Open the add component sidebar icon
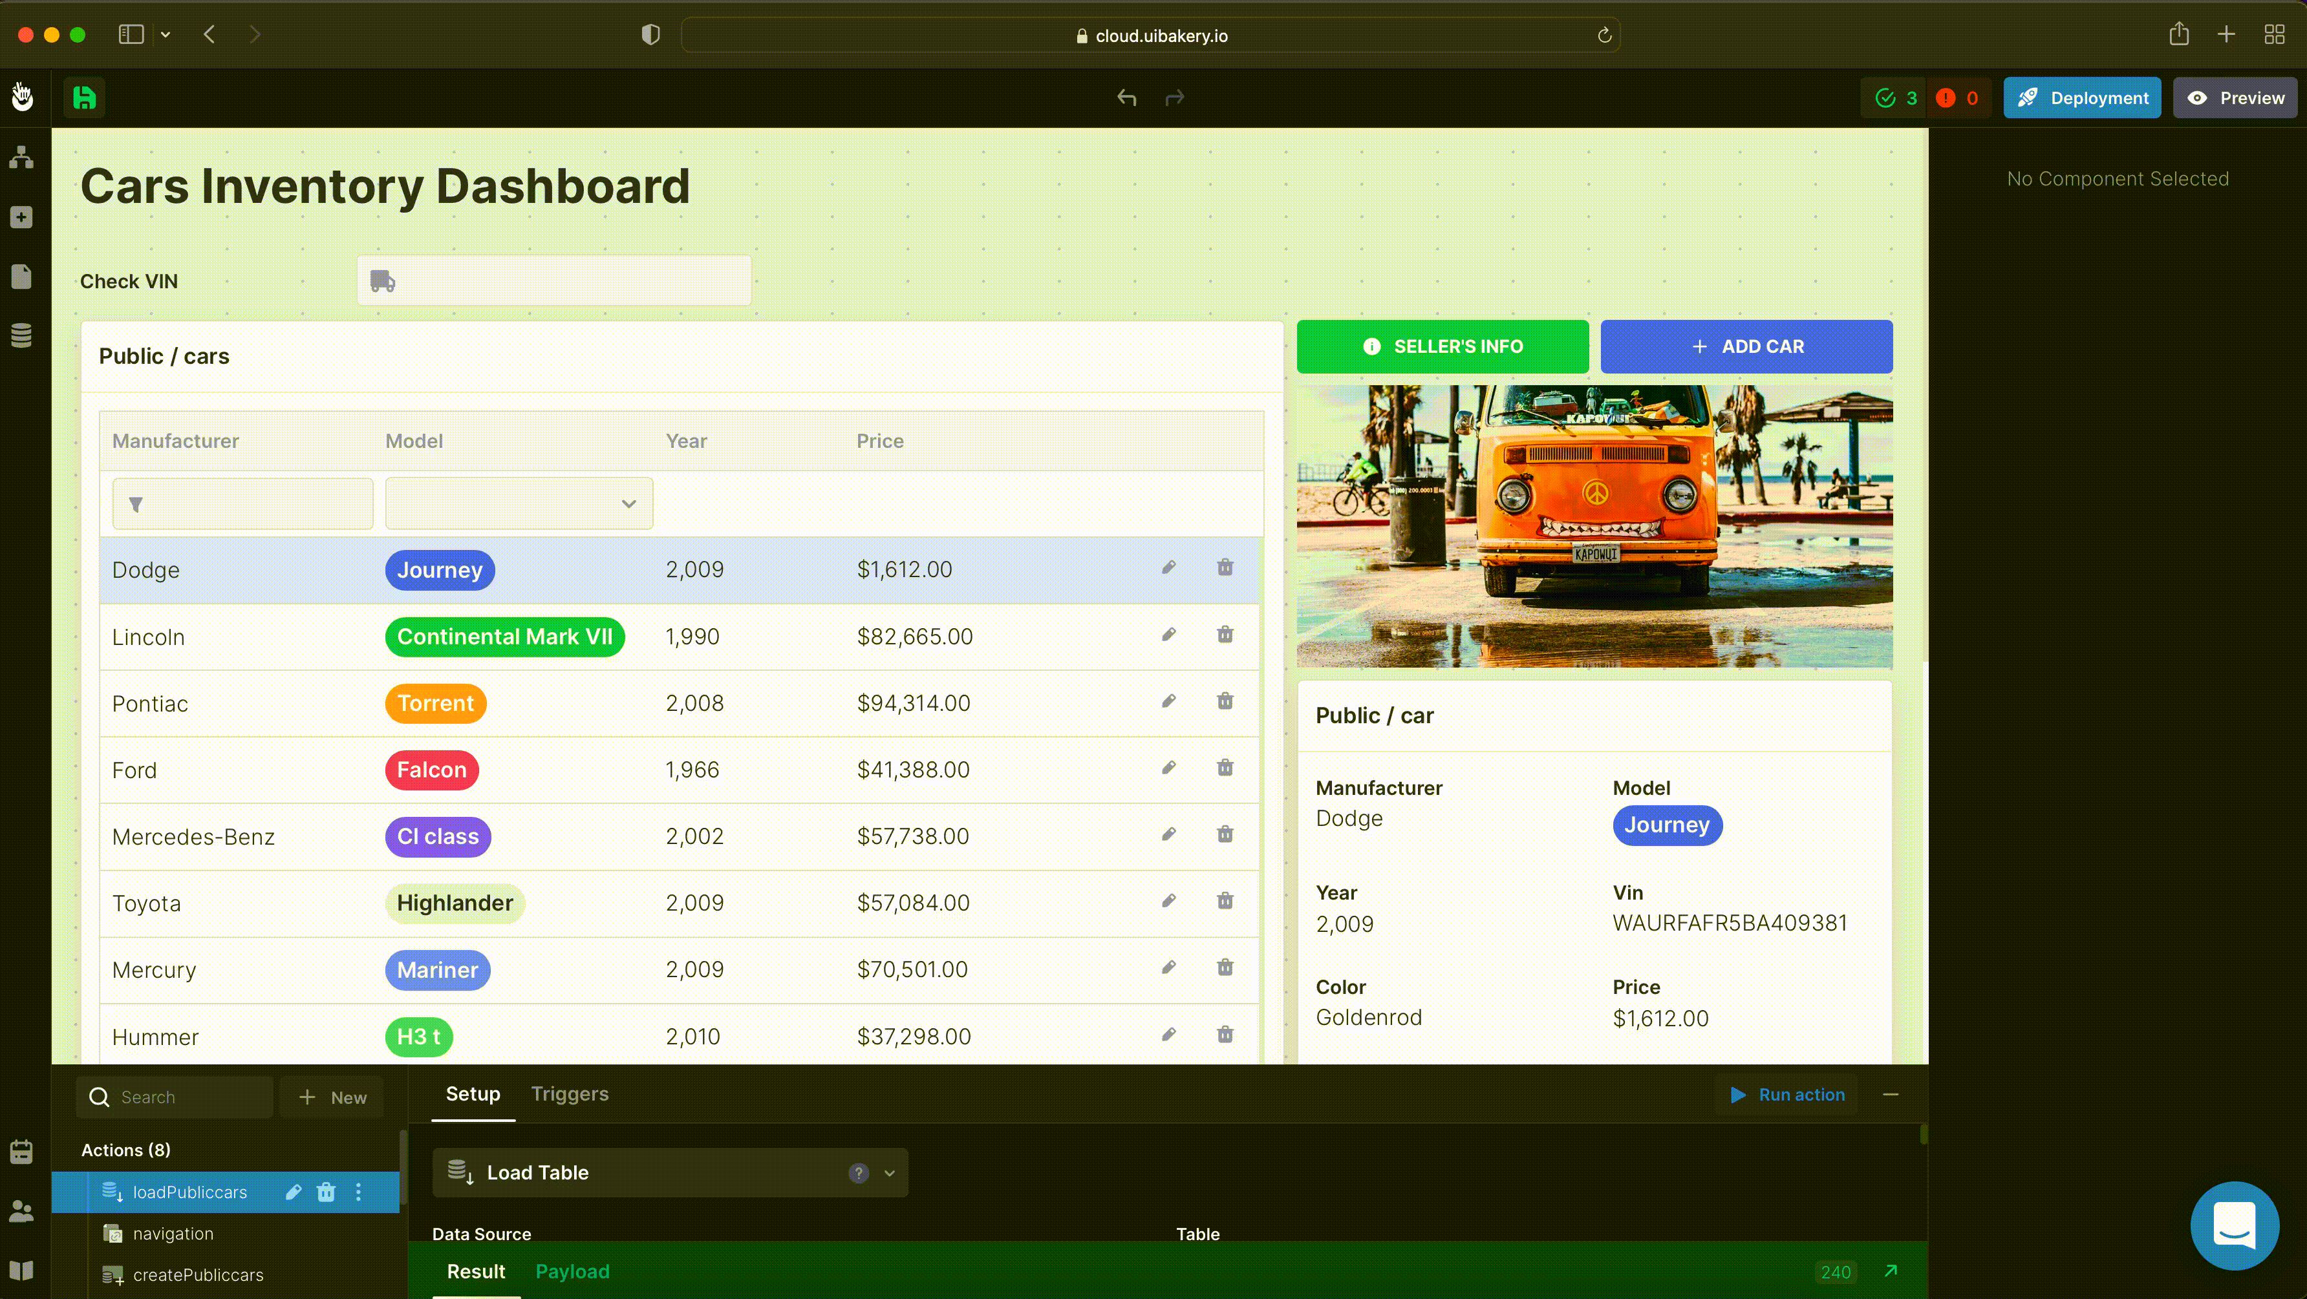Image resolution: width=2307 pixels, height=1299 pixels. click(x=21, y=218)
